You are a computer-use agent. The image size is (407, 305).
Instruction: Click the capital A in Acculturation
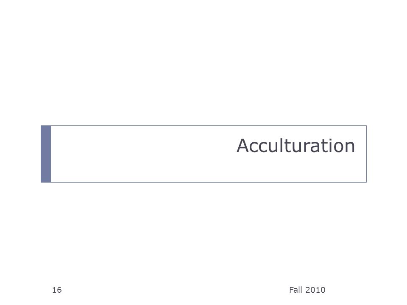(x=243, y=146)
